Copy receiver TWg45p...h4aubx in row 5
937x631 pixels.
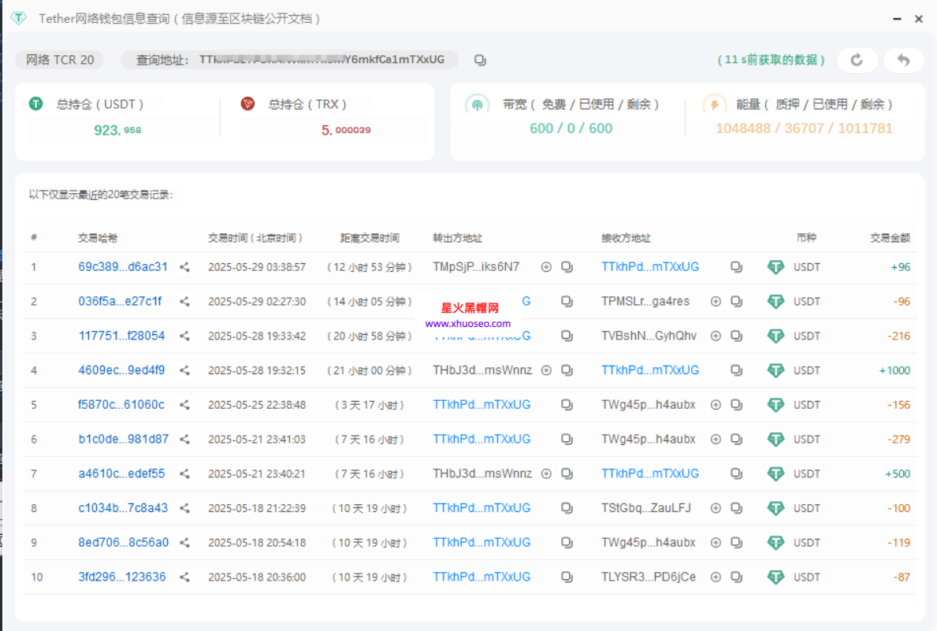click(737, 405)
